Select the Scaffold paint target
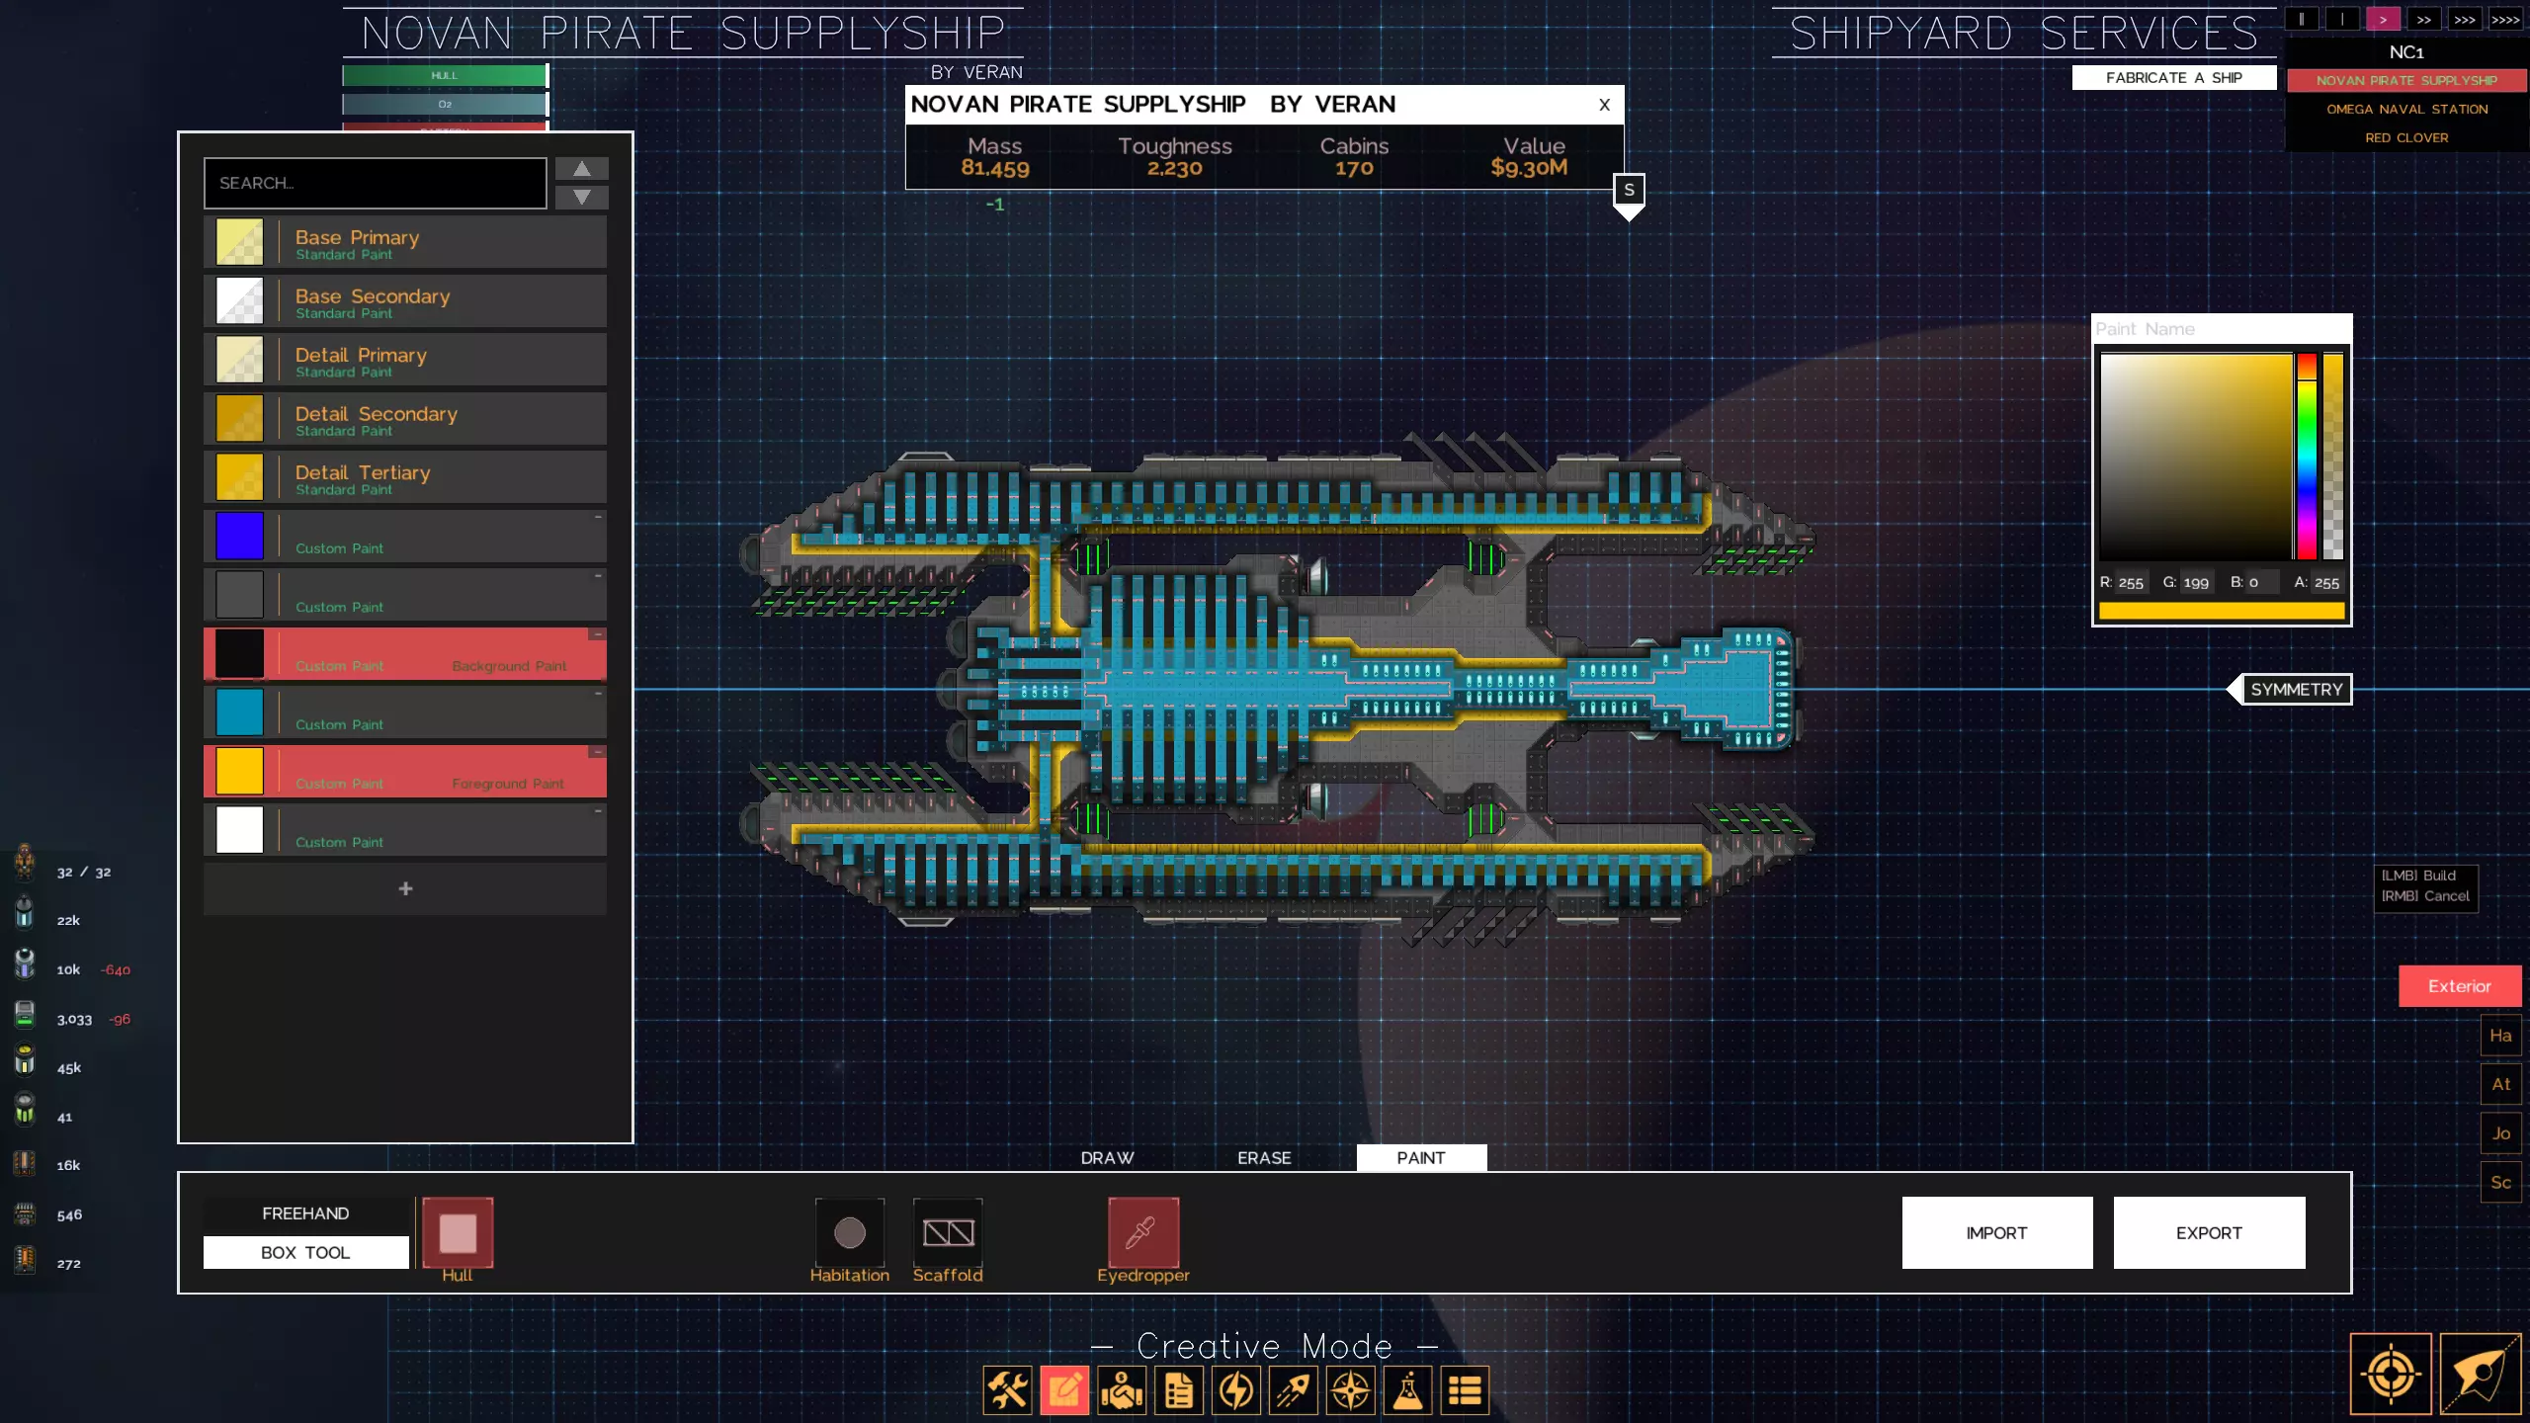The image size is (2530, 1423). coord(947,1232)
